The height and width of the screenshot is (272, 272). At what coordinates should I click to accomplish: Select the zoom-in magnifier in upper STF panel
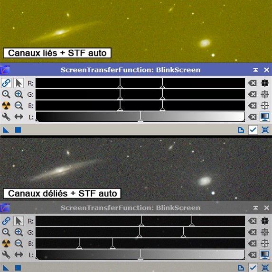19,94
